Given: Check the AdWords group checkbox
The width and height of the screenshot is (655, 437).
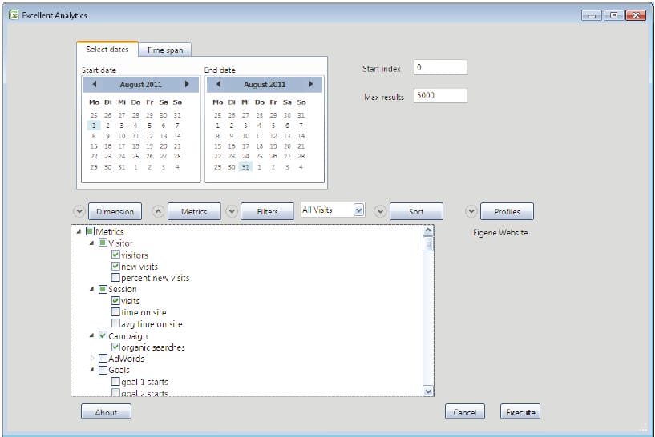Looking at the screenshot, I should click(x=103, y=359).
